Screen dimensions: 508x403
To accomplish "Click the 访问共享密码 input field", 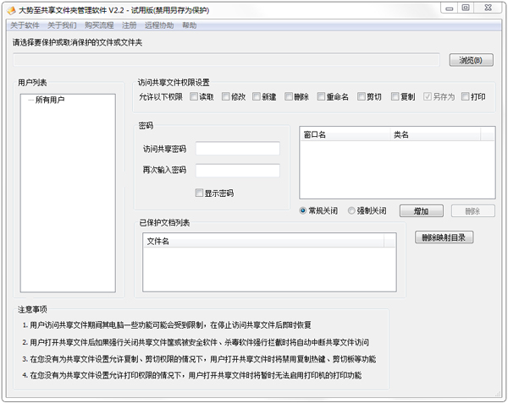I will coord(238,149).
